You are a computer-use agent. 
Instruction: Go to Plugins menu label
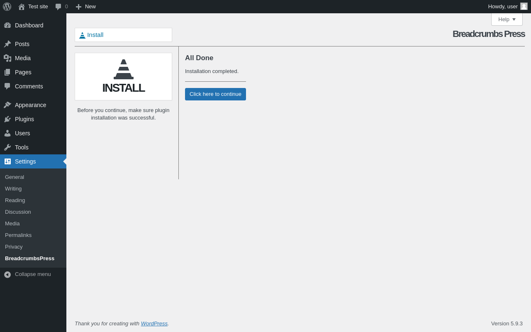tap(24, 119)
